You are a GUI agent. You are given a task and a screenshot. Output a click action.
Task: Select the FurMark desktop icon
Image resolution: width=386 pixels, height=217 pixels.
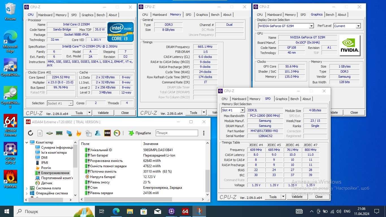[x=10, y=179]
